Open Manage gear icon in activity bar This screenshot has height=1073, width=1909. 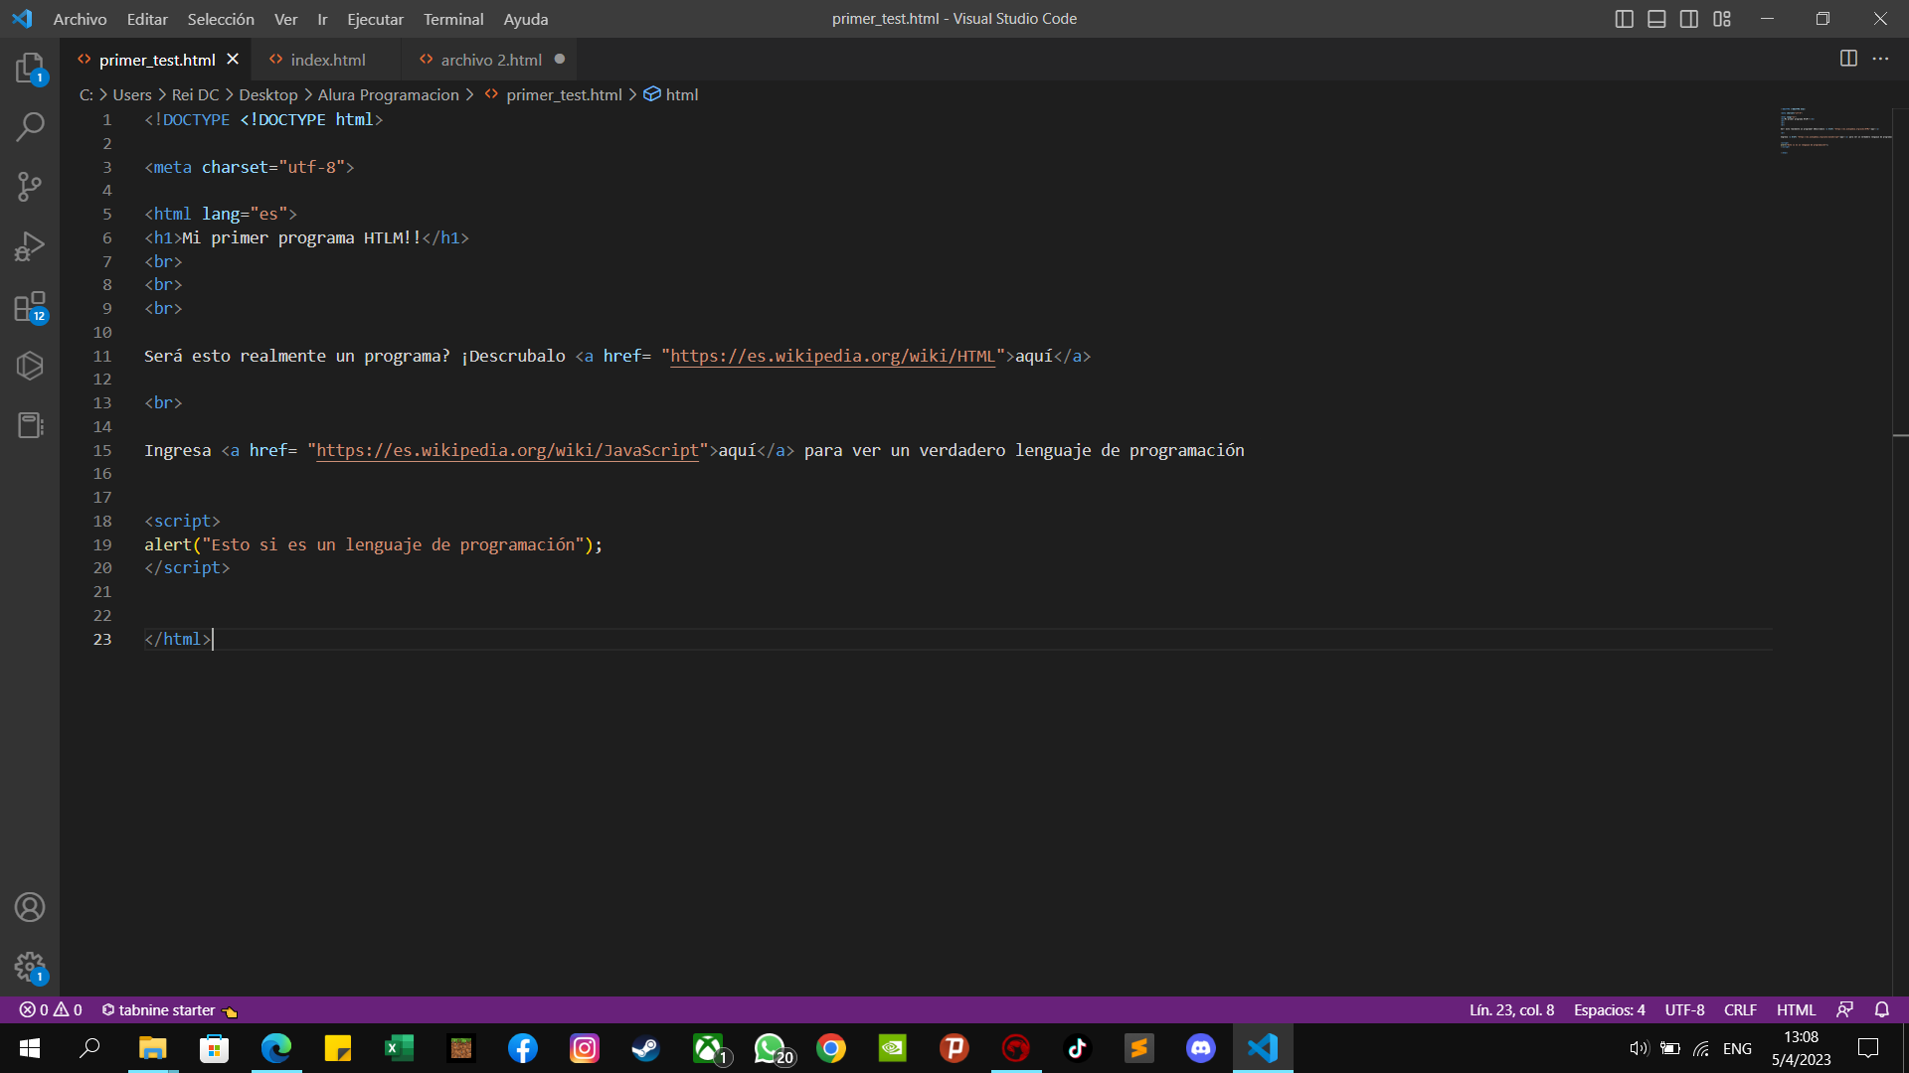point(30,967)
